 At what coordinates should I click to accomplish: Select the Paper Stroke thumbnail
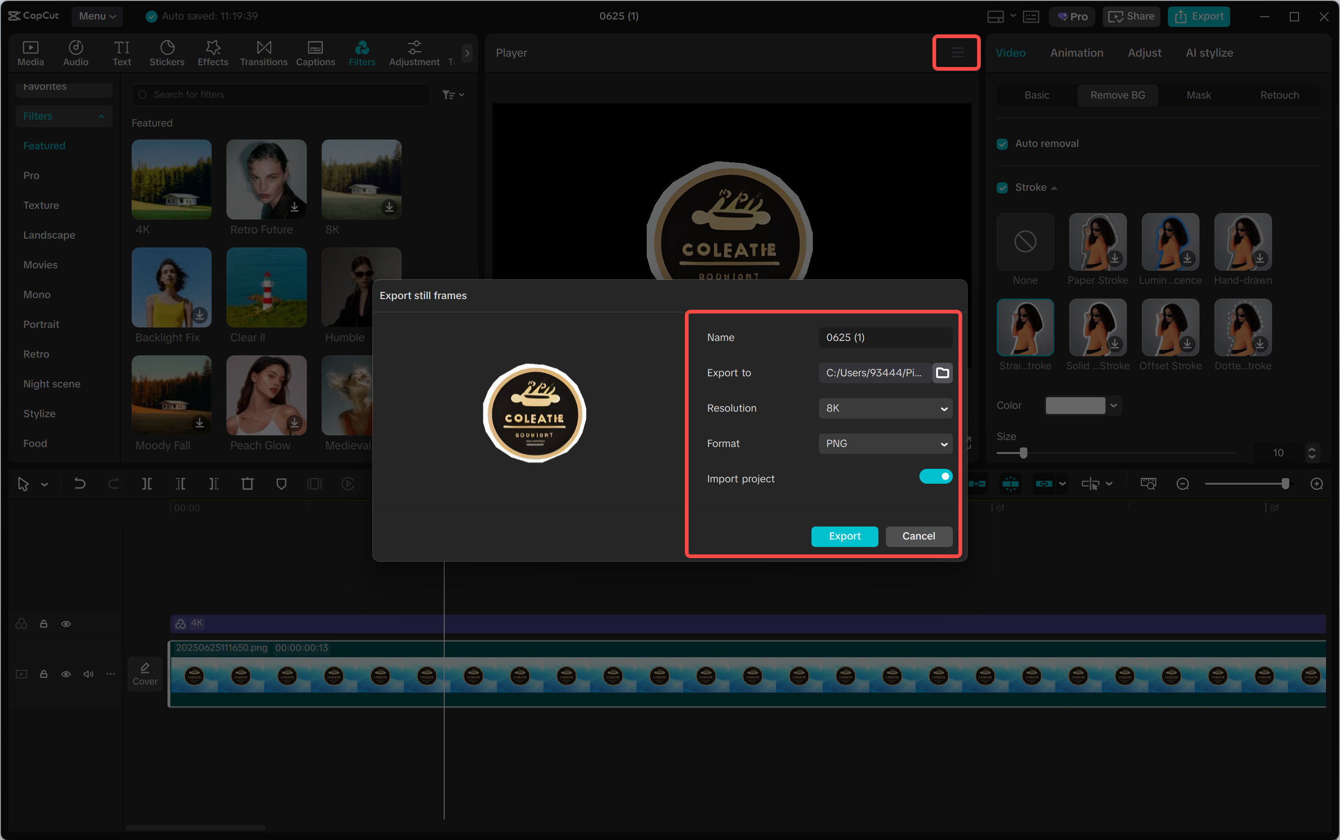click(1097, 242)
